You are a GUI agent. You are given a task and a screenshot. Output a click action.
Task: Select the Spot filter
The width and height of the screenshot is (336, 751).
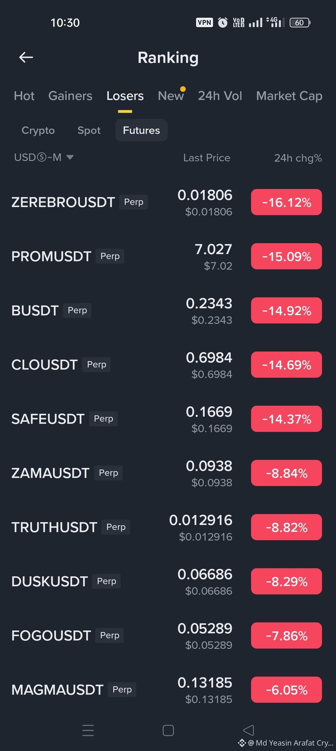click(x=89, y=130)
